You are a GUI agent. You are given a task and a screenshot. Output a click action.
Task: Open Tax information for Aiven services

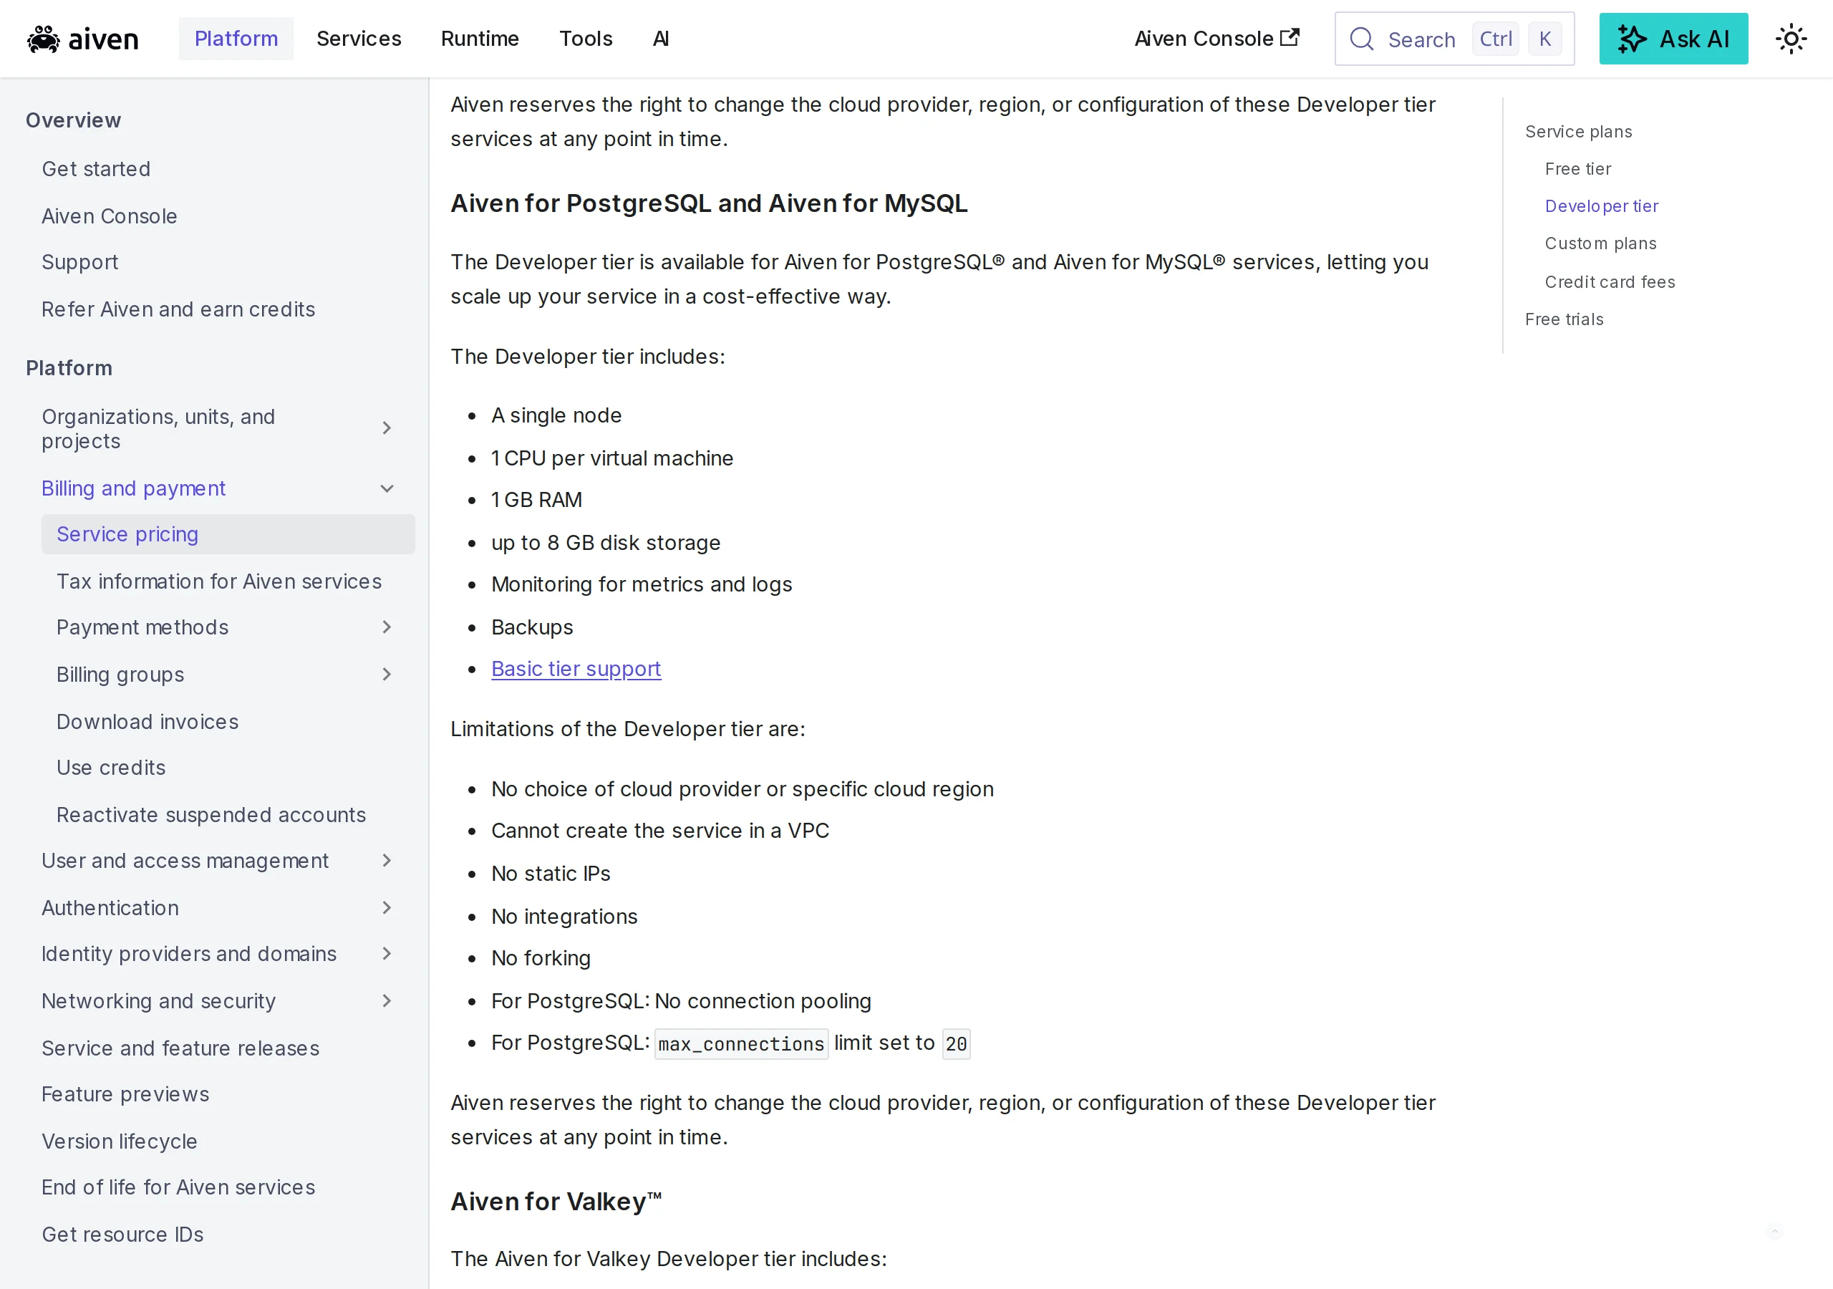219,582
